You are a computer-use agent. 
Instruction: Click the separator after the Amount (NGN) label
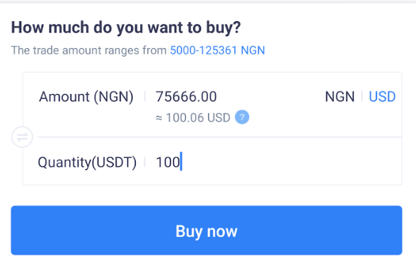click(145, 96)
